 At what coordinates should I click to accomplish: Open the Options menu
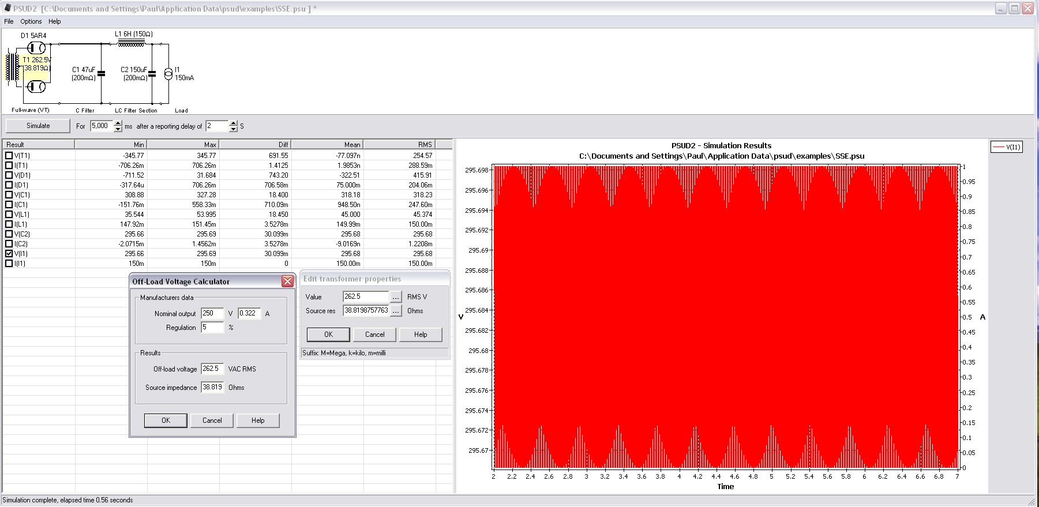tap(31, 21)
